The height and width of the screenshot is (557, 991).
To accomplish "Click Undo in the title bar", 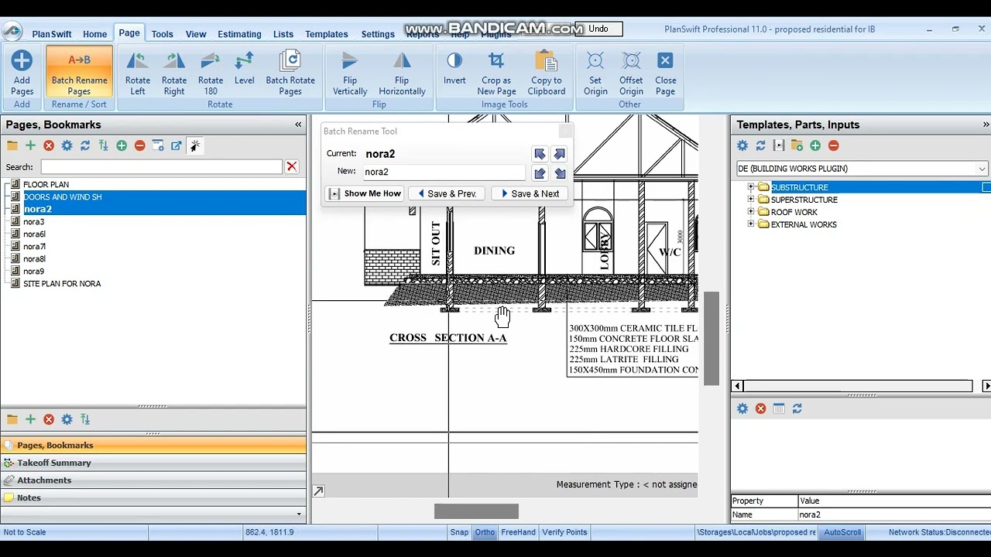I will (598, 29).
